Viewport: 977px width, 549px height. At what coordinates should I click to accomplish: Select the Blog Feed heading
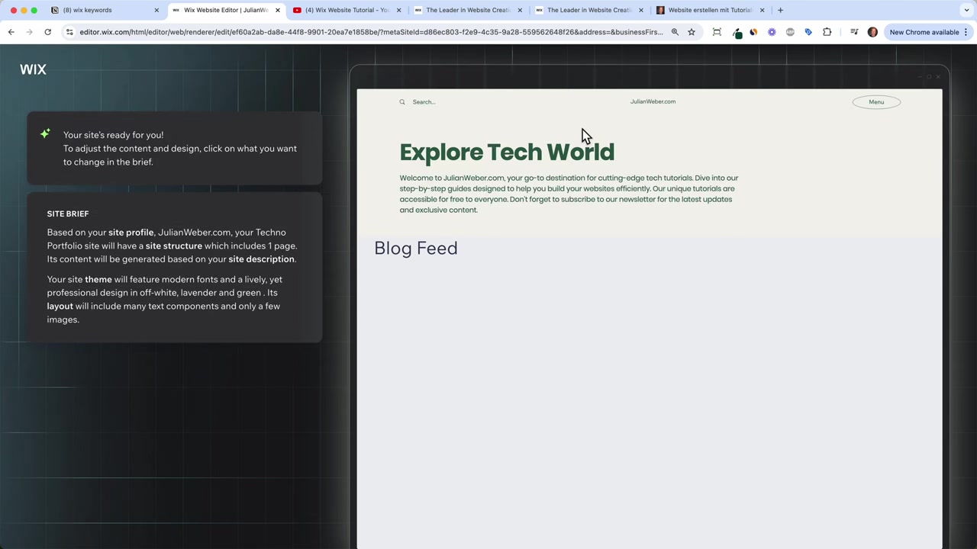[416, 249]
